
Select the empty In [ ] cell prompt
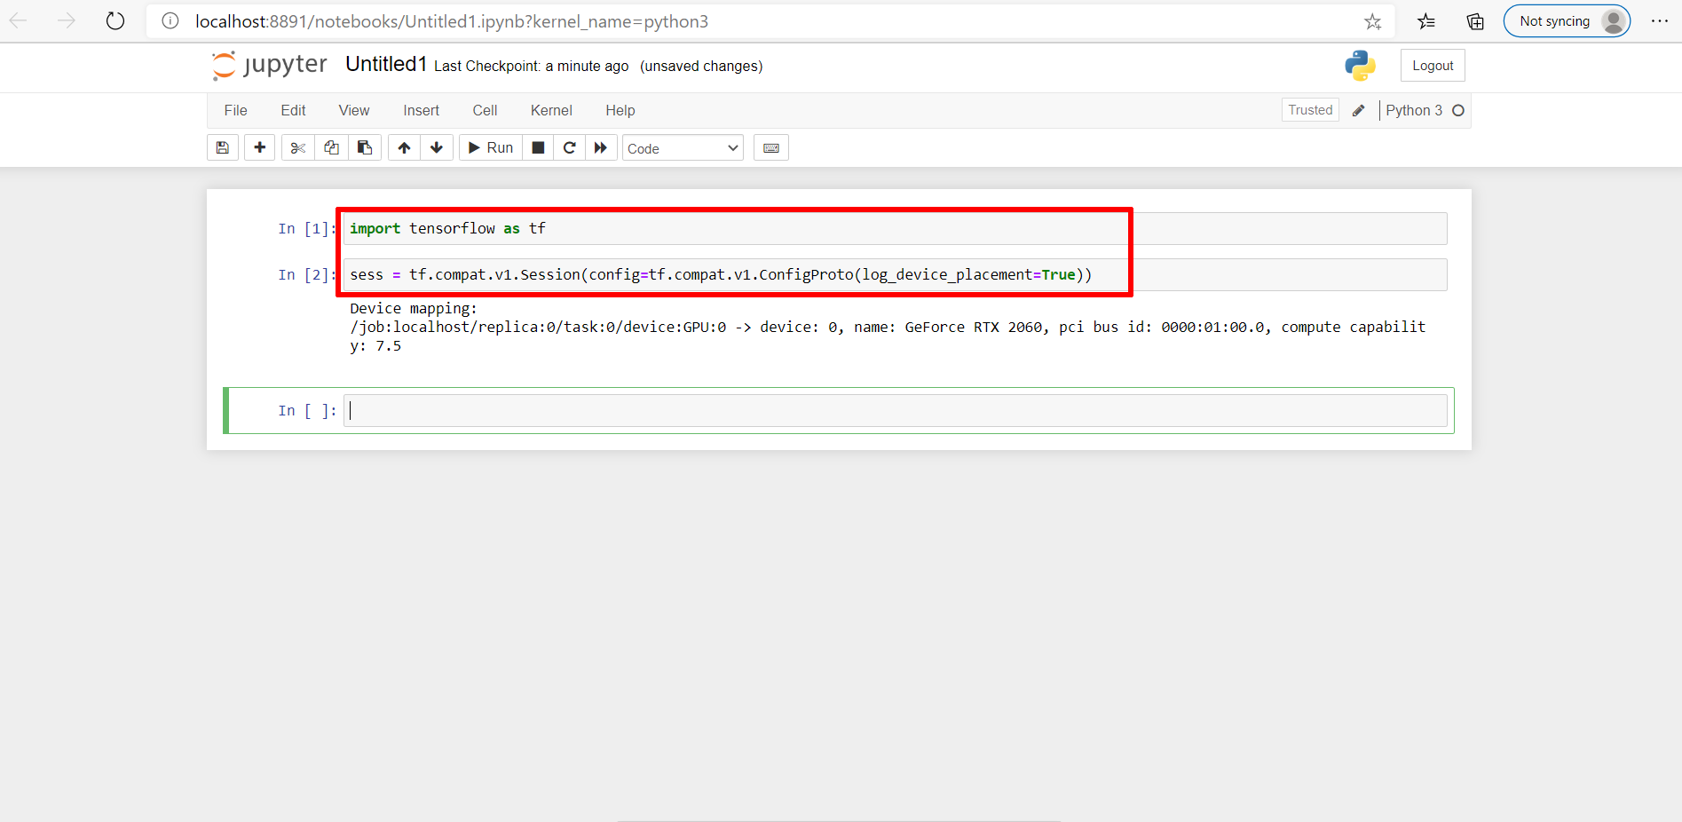(x=307, y=411)
